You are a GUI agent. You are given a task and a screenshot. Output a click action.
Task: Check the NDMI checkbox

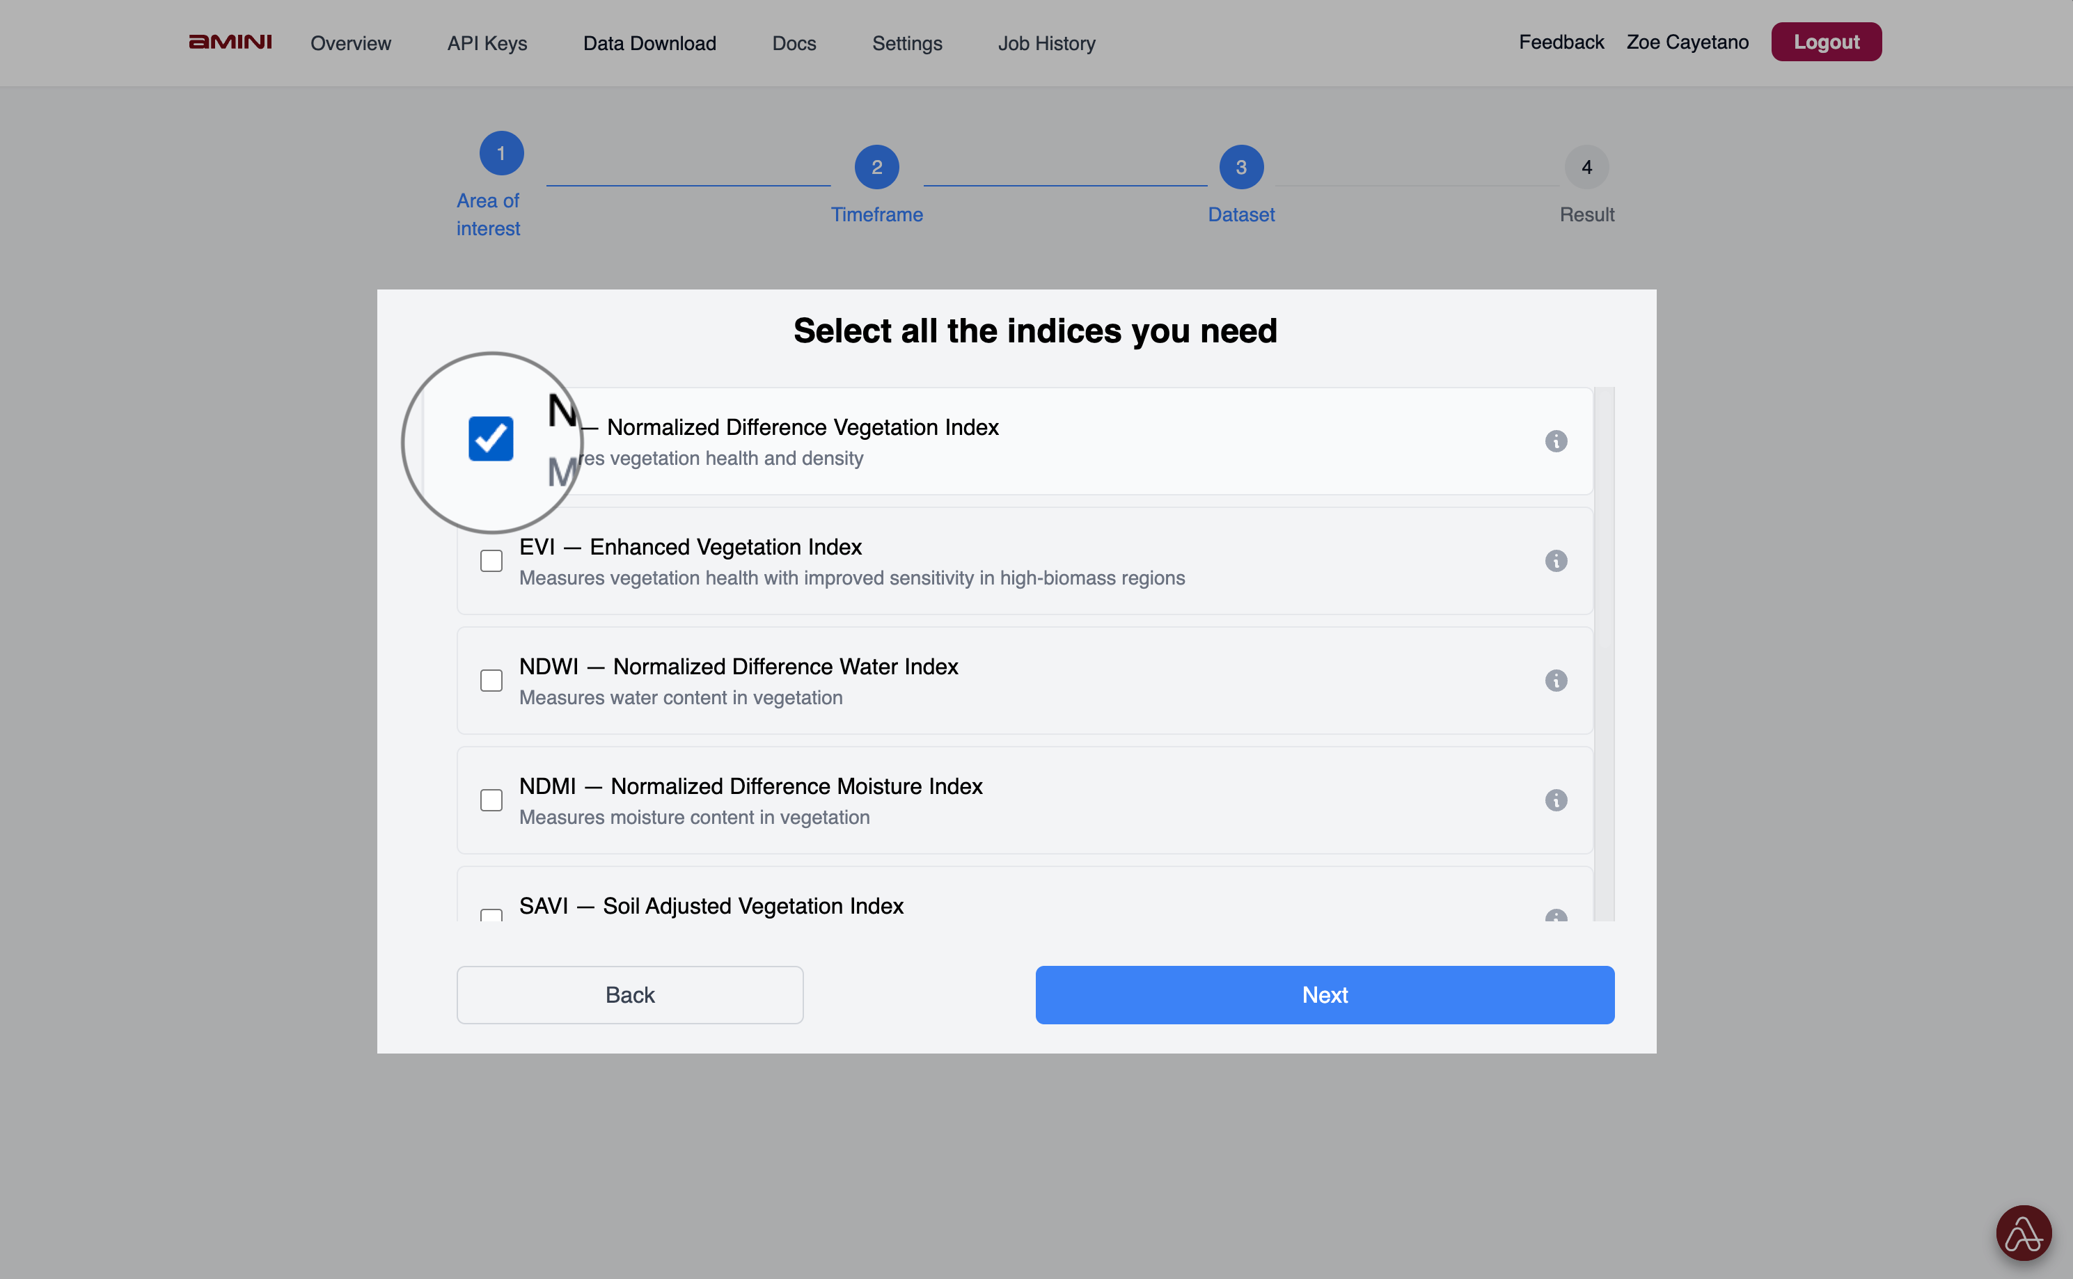pyautogui.click(x=491, y=800)
